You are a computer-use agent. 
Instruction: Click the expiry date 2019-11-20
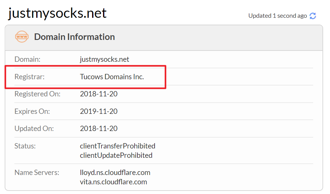(x=99, y=111)
